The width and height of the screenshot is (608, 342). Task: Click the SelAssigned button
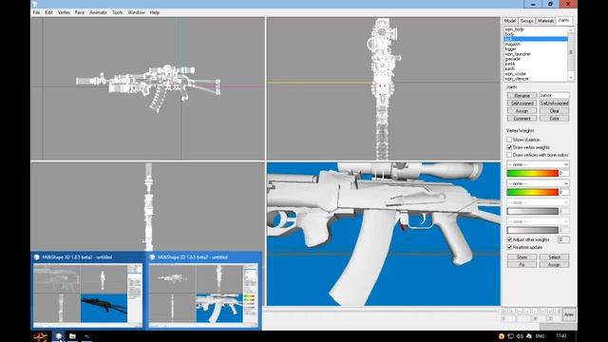tap(522, 104)
